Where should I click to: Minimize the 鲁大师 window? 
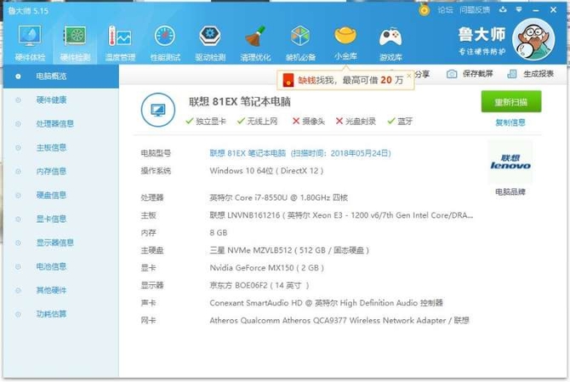point(535,10)
